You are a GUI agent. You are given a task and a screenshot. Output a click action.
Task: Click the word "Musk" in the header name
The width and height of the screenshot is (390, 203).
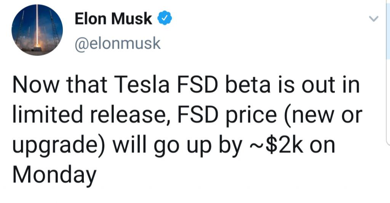coord(131,19)
